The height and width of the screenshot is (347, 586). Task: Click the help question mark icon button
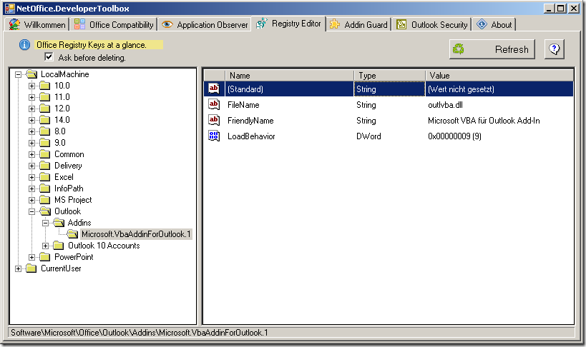[x=555, y=49]
